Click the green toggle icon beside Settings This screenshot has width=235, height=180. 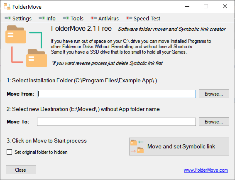click(7, 18)
